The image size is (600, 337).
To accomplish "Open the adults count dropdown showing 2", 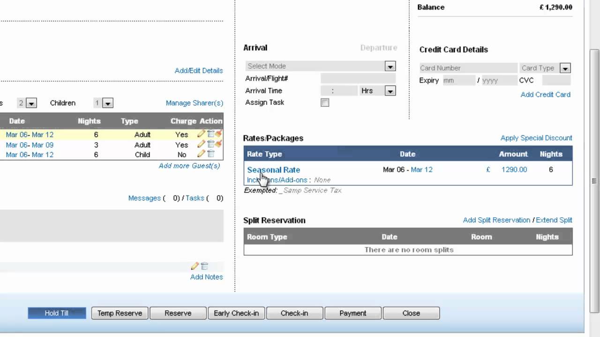I will 27,103.
